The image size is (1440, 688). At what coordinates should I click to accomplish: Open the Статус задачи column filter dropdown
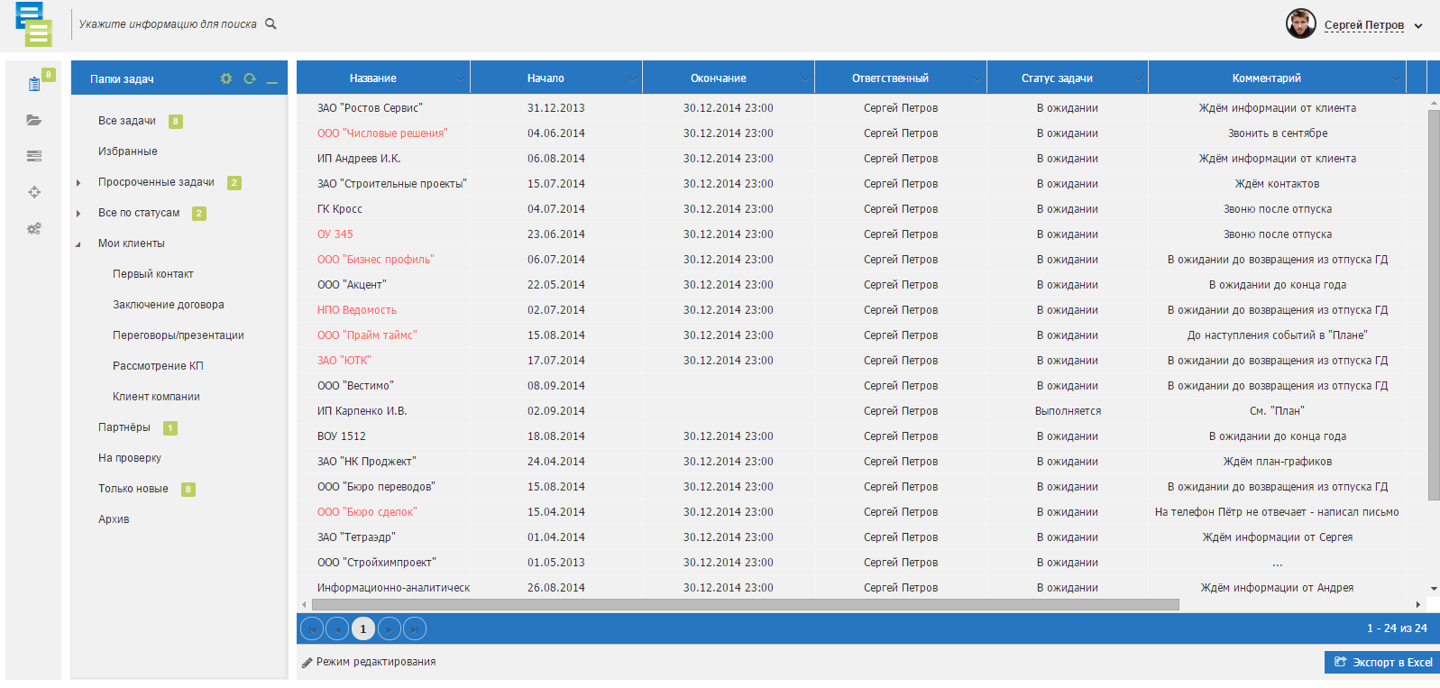(x=1138, y=79)
